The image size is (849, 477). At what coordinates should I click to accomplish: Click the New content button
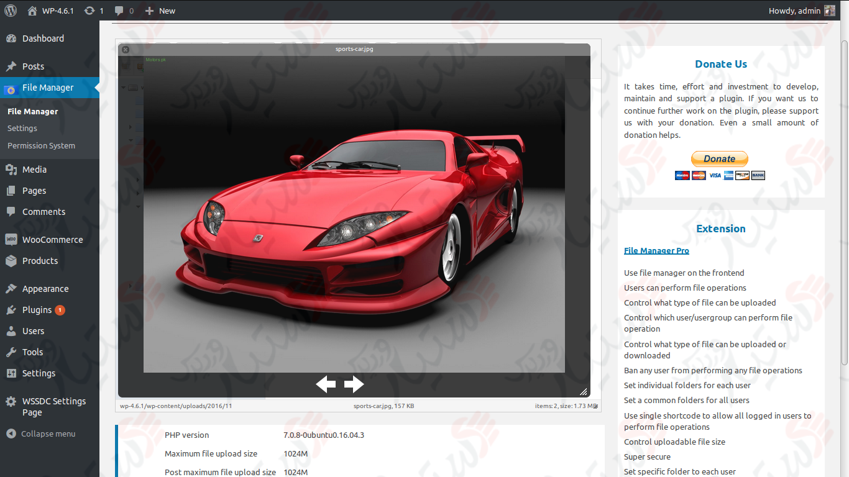(160, 11)
